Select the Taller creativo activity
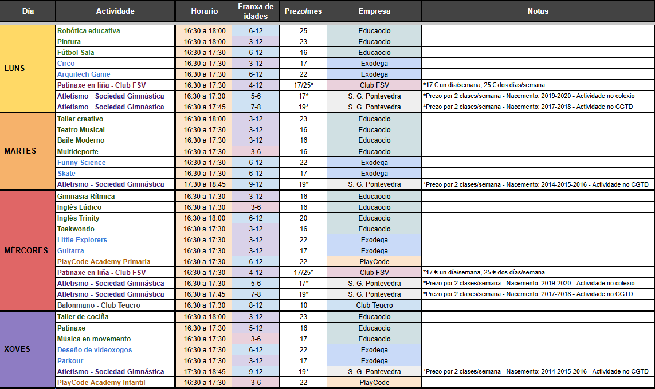 115,119
